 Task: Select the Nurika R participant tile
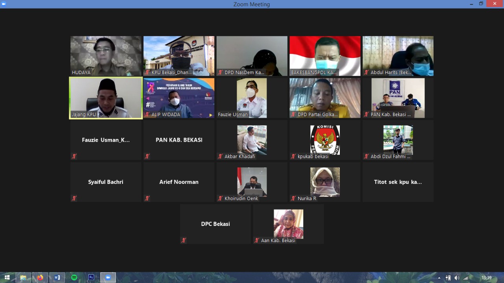(325, 182)
